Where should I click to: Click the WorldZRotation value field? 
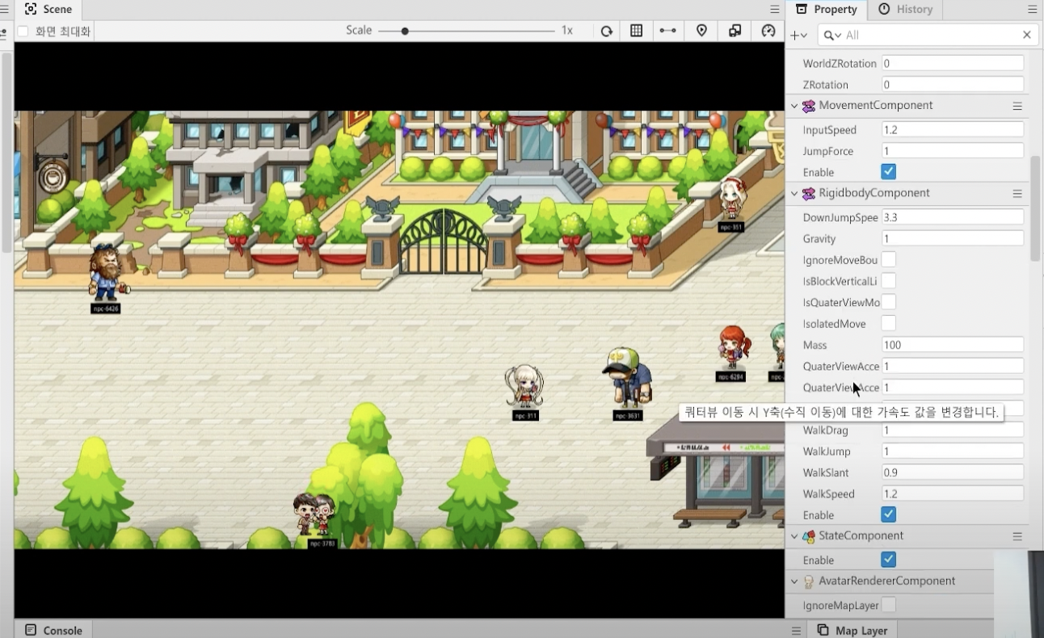(953, 63)
